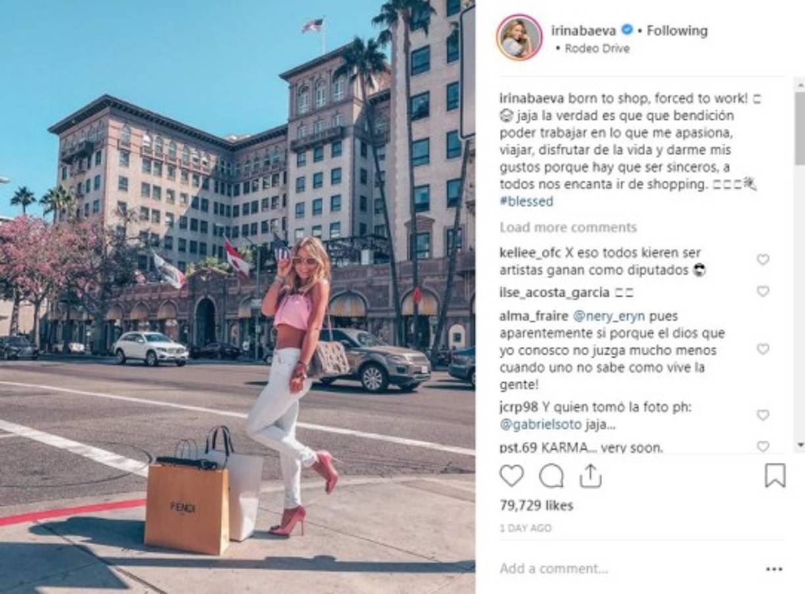Like the kellee_ofc comment heart
Screen dimensions: 805x594
763,260
